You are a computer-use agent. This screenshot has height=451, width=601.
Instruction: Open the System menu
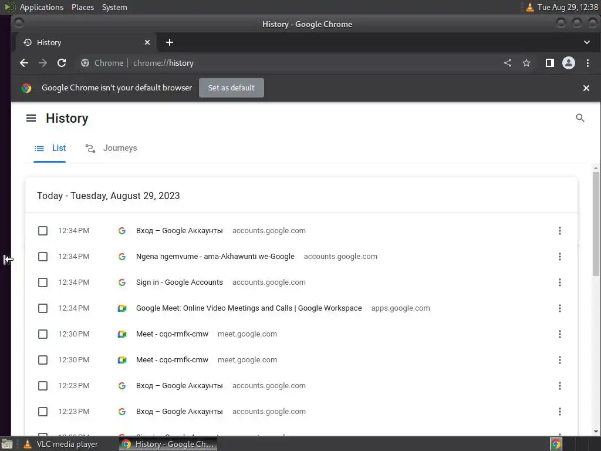[114, 7]
